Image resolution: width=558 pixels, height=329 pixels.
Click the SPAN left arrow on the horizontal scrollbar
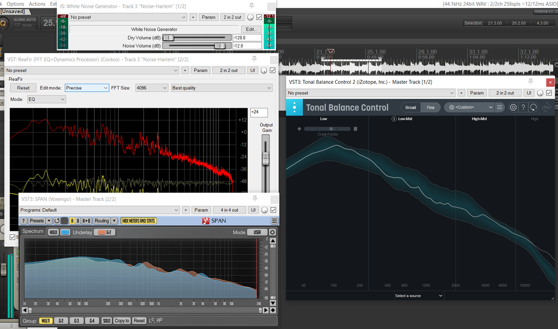point(25,310)
